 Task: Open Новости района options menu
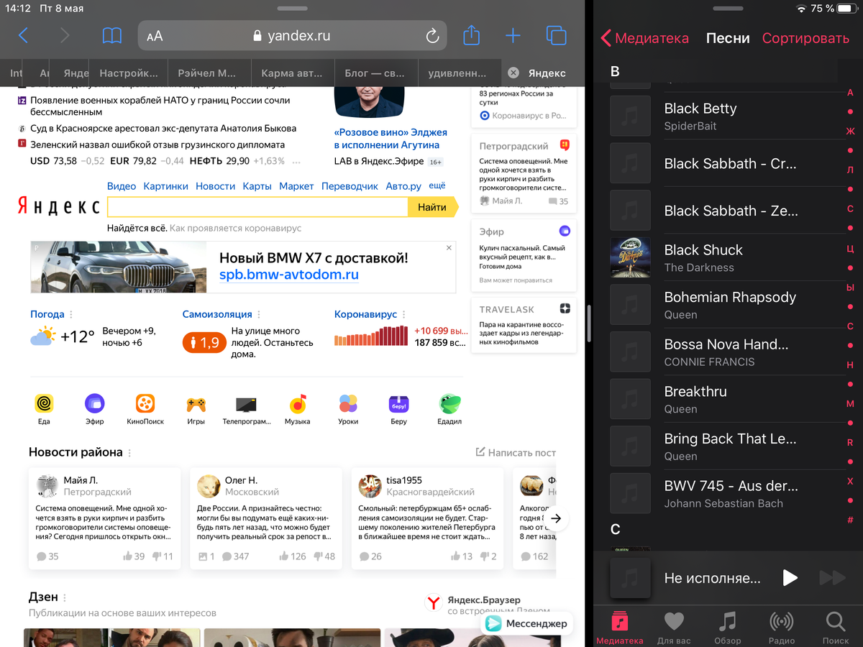[x=129, y=453]
